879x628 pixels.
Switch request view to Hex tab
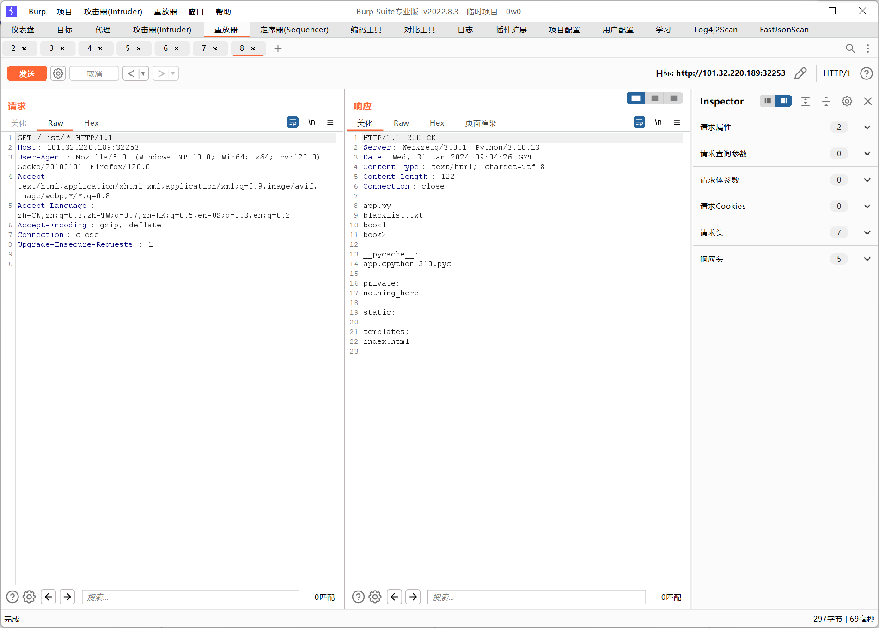[91, 123]
